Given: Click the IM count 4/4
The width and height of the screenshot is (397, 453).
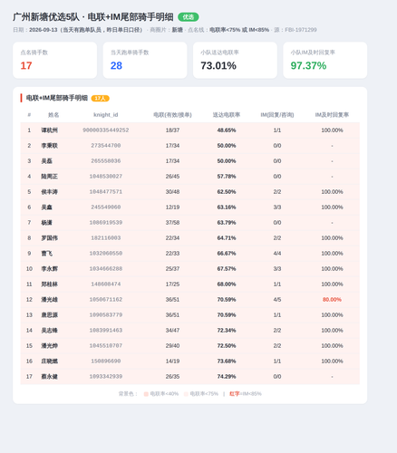Looking at the screenshot, I should (277, 254).
